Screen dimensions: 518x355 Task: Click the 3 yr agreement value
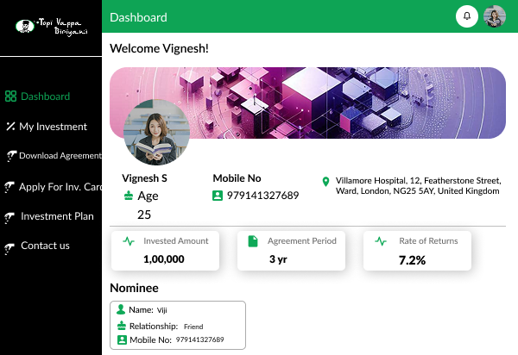pos(278,259)
